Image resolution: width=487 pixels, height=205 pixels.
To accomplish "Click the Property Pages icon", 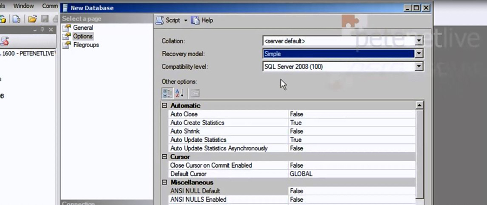I will tap(195, 93).
